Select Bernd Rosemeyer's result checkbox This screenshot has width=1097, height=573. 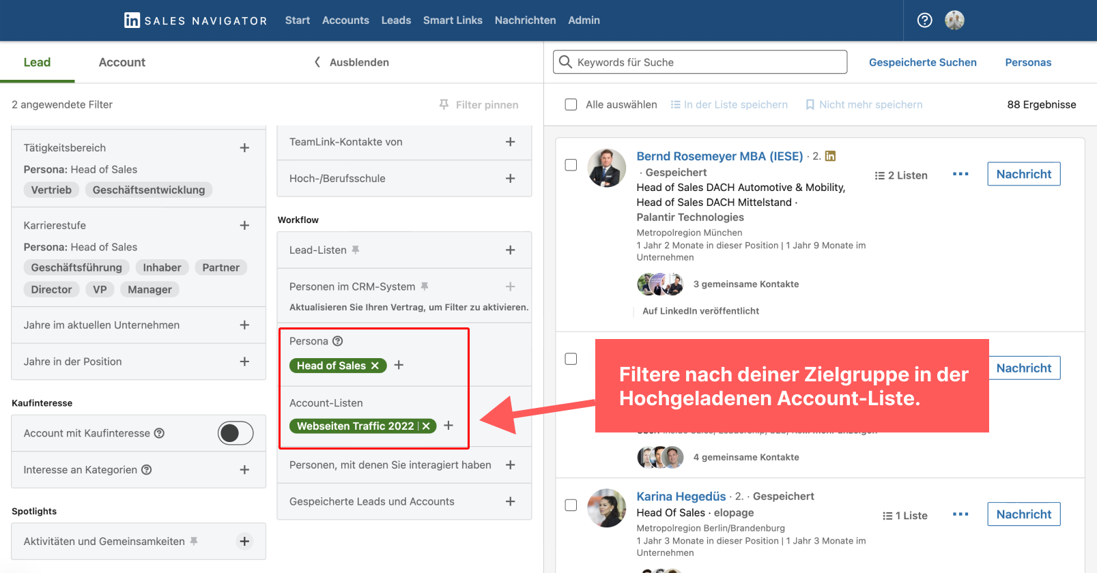pyautogui.click(x=571, y=165)
